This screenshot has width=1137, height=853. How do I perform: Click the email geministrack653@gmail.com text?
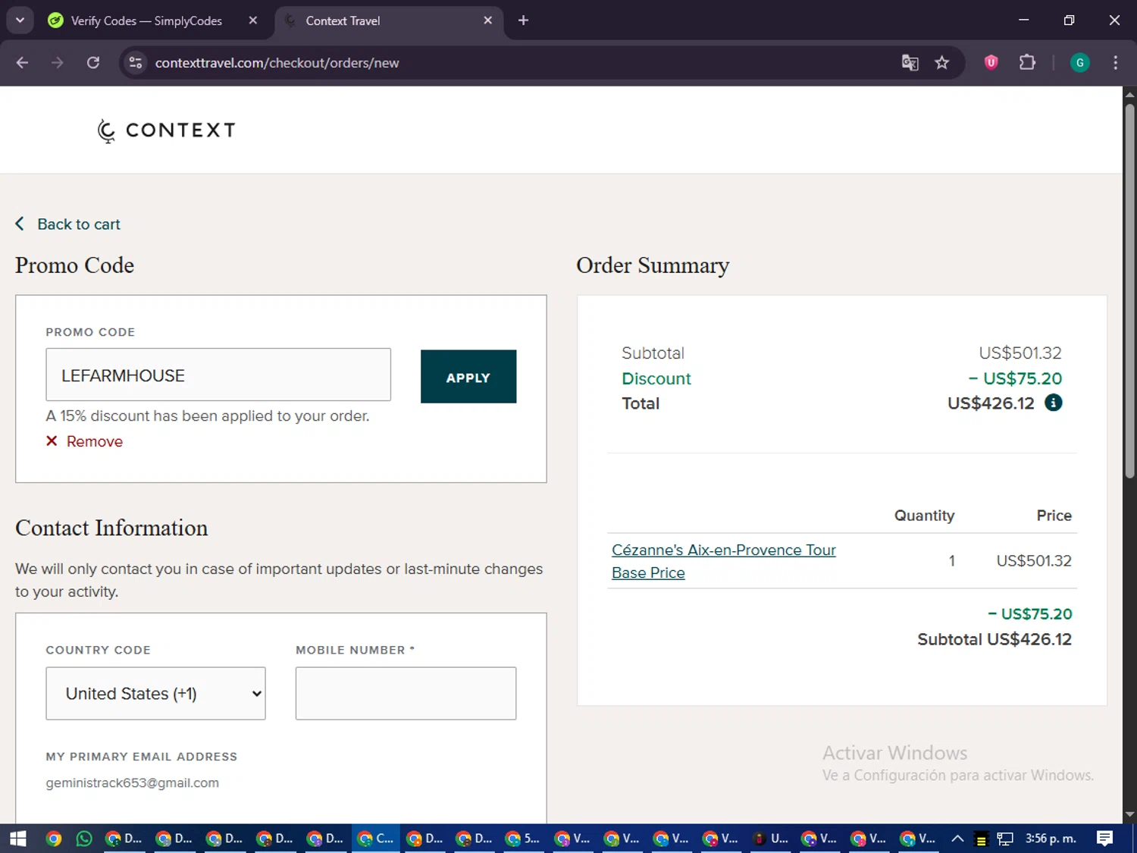tap(132, 782)
